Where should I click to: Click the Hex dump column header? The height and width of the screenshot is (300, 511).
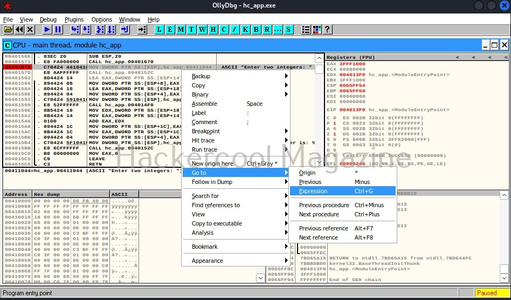point(71,194)
